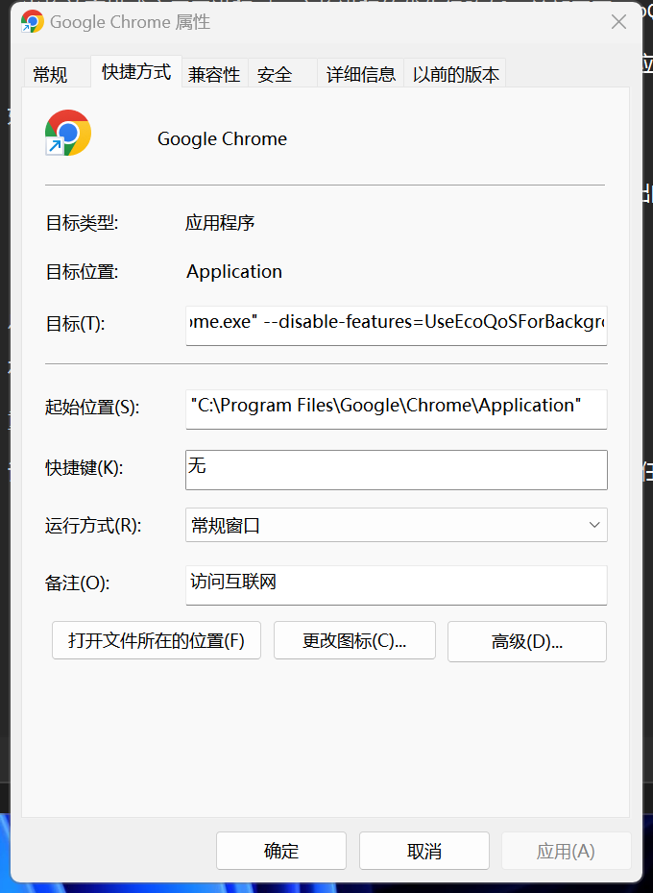
Task: Click inside the 目标(T) text field
Action: (x=397, y=325)
